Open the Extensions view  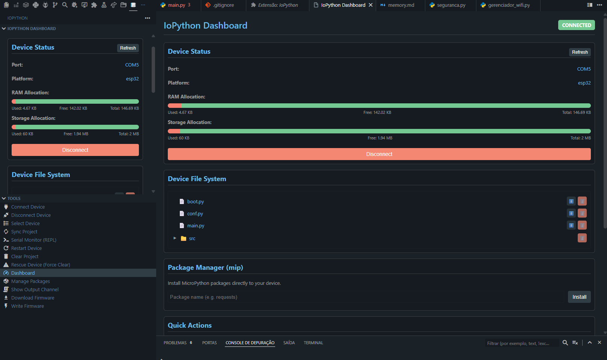pyautogui.click(x=94, y=5)
